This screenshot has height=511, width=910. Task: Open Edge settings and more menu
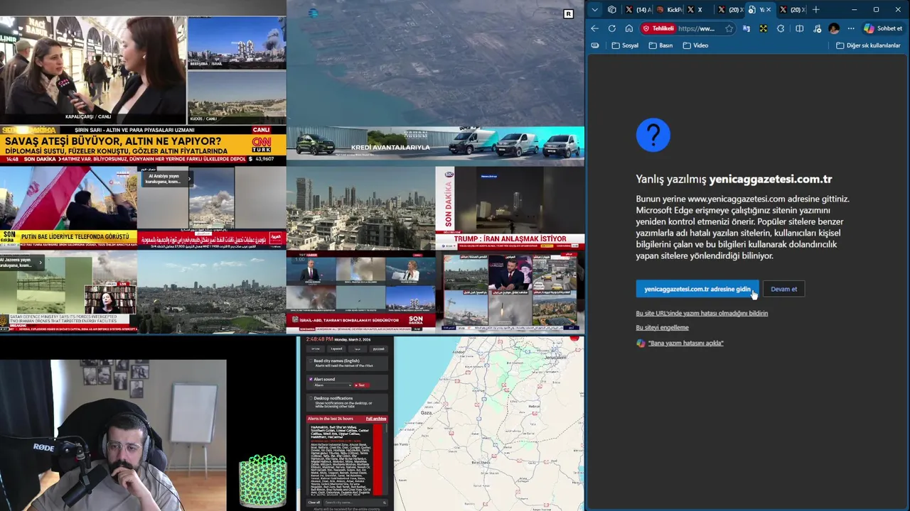(851, 28)
